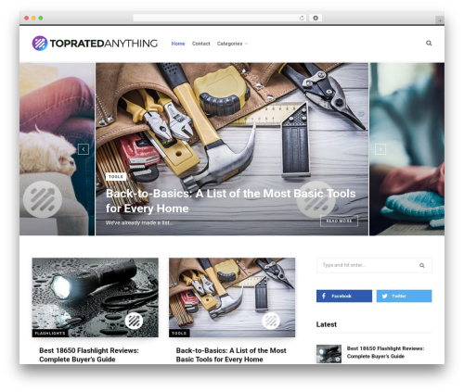Click the Tools label on second card

click(179, 333)
